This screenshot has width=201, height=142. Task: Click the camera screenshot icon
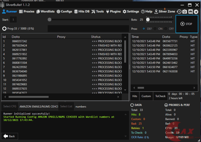185,12
